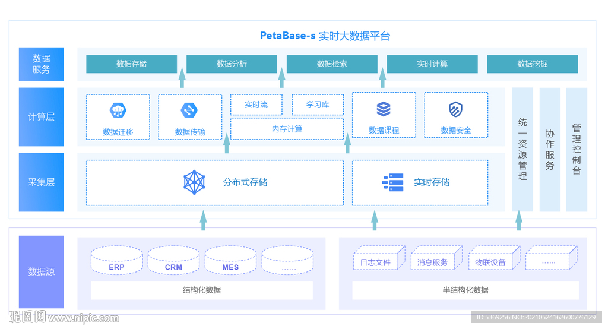Click the 半结构化数据 label bar
The width and height of the screenshot is (608, 329).
[x=465, y=290]
